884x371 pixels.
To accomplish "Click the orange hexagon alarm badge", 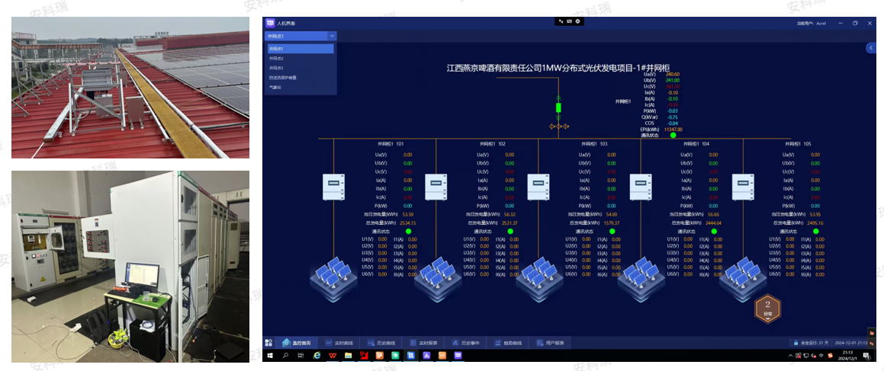I will [767, 309].
